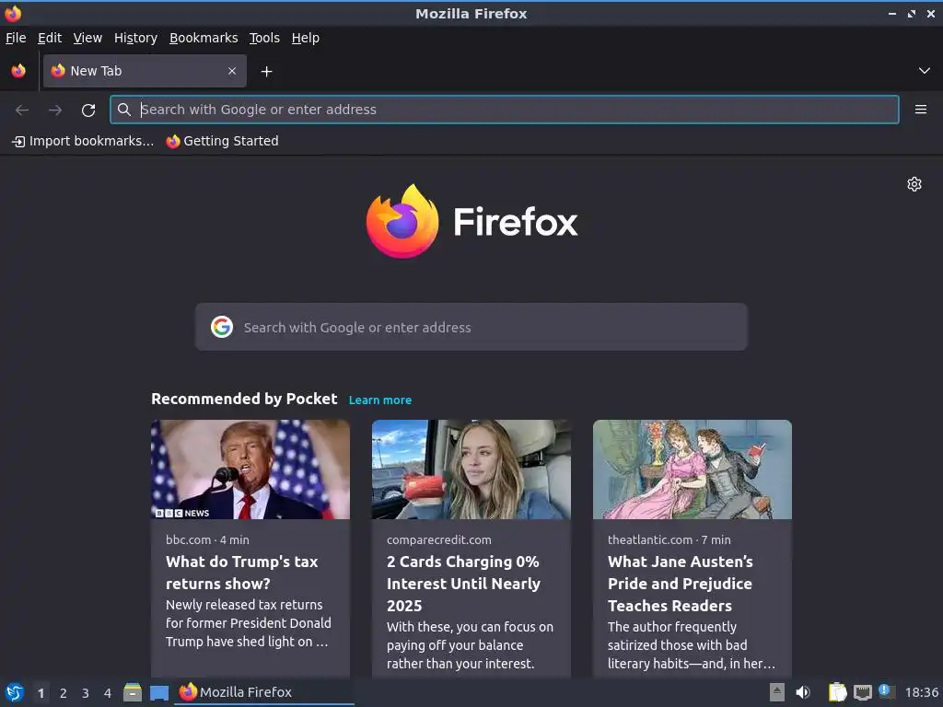
Task: Open a new tab with plus button
Action: click(x=266, y=72)
